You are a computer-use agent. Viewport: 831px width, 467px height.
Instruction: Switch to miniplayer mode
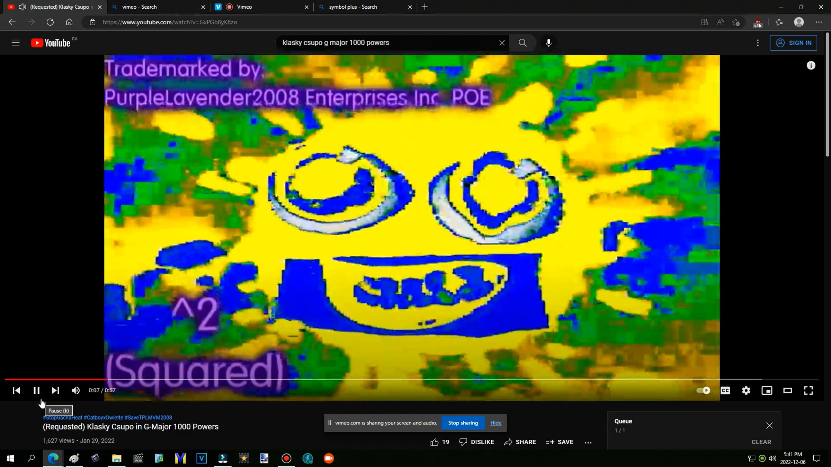coord(767,390)
